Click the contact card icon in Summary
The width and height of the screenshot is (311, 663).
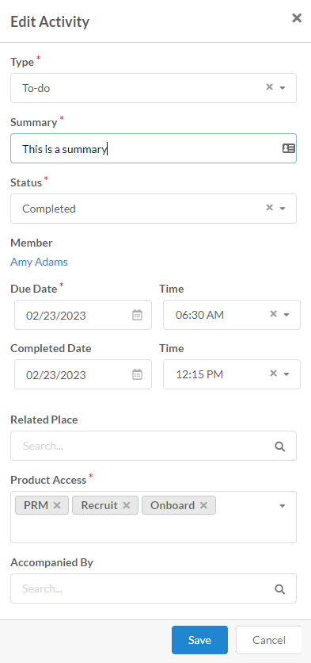(x=289, y=148)
